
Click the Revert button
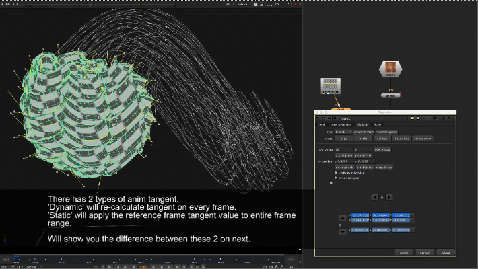coord(403,252)
